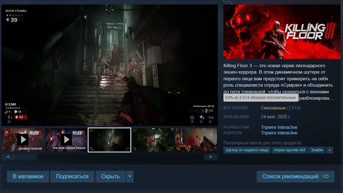Select the bloody pistol screenshot thumbnail

click(x=196, y=140)
